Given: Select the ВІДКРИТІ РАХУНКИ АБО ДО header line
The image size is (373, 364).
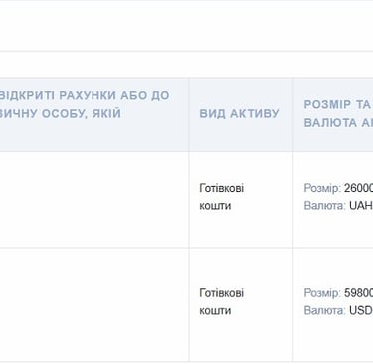Looking at the screenshot, I should [x=85, y=95].
